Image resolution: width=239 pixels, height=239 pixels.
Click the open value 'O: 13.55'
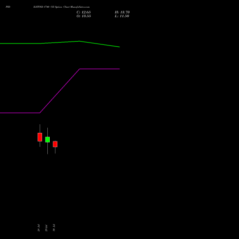point(84,16)
